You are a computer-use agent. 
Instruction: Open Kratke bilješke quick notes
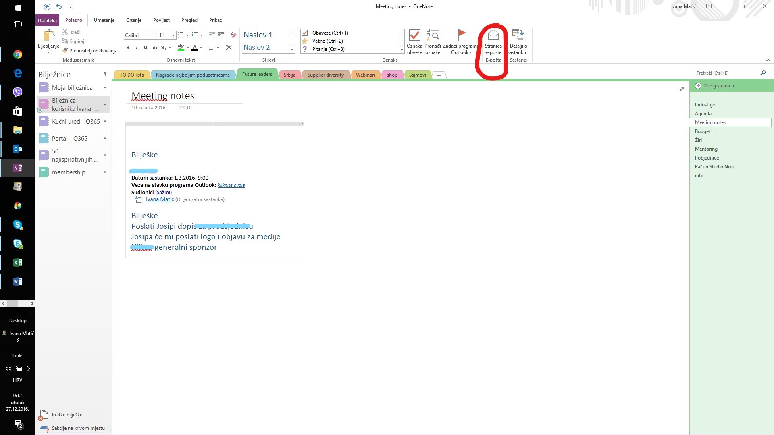[x=67, y=415]
